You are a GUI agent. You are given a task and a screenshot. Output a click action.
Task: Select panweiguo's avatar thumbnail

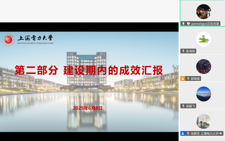click(203, 11)
